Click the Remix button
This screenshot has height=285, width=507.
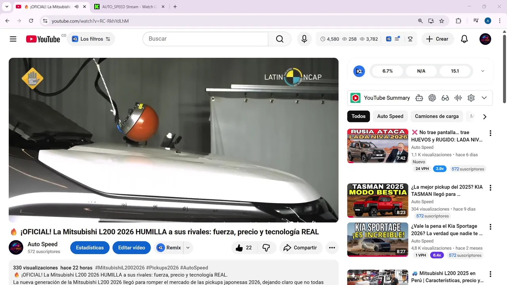click(169, 248)
